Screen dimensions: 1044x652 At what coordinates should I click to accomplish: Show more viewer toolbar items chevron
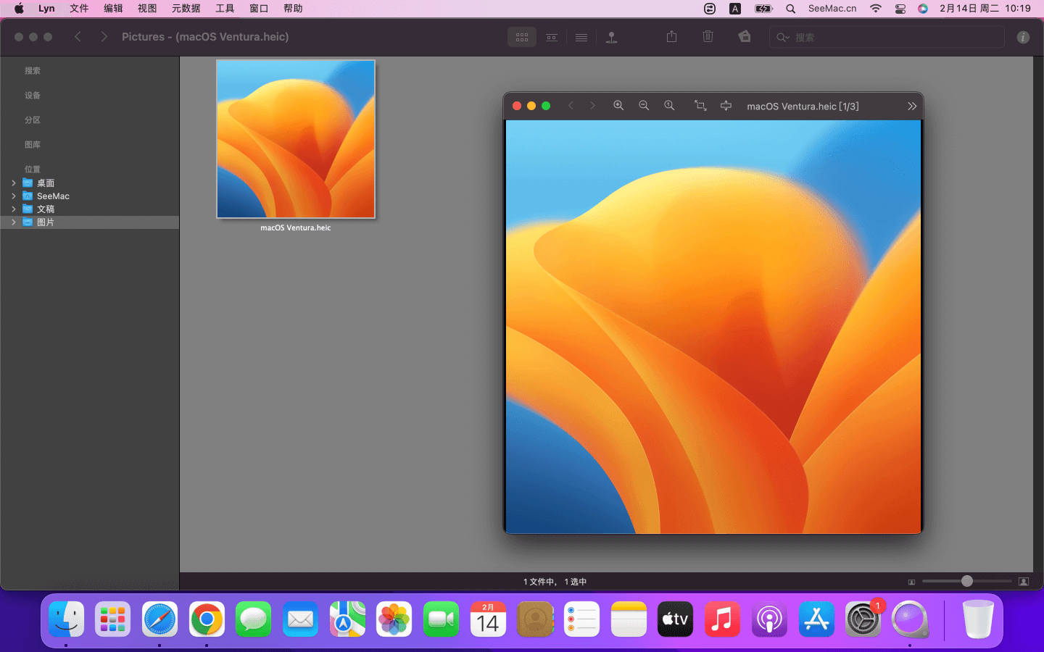click(912, 106)
